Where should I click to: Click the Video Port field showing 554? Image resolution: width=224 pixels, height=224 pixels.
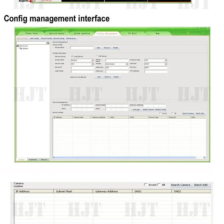[x=117, y=68]
